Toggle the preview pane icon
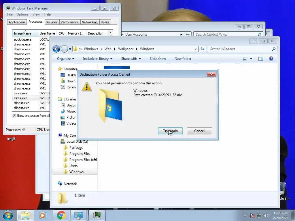The width and height of the screenshot is (295, 221). tap(260, 59)
